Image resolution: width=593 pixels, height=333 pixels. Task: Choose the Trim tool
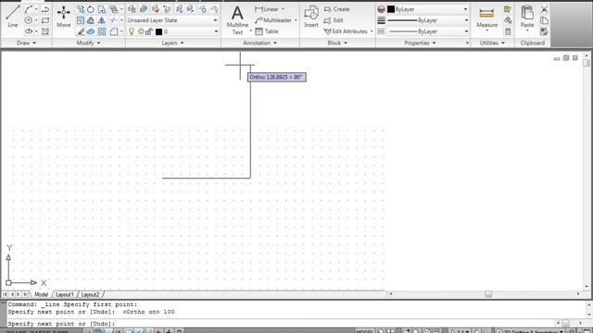[113, 20]
